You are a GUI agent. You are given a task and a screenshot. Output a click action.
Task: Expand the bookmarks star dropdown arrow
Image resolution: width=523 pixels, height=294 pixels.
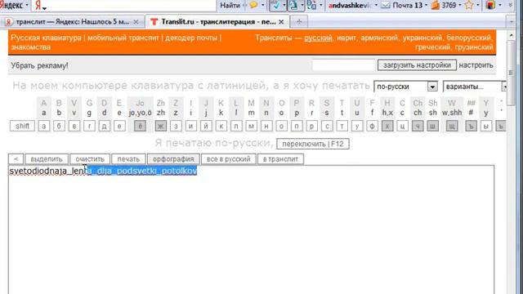coord(477,5)
